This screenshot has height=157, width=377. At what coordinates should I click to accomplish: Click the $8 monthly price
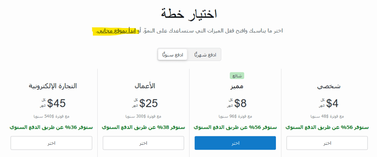240,103
